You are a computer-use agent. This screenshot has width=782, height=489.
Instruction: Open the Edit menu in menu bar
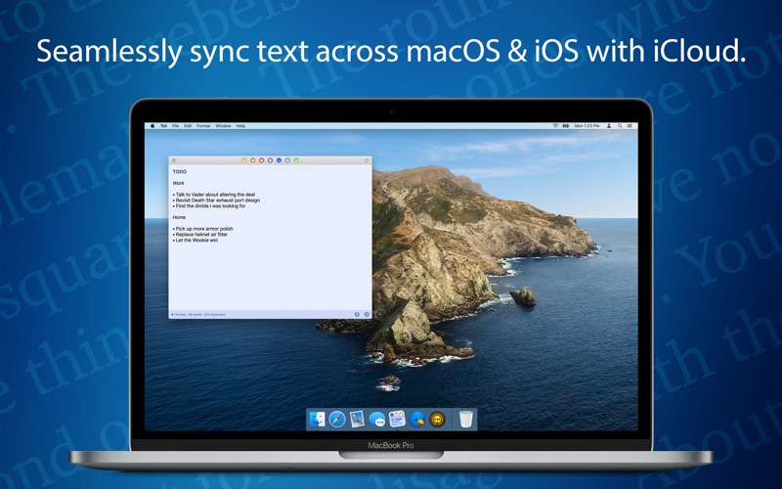(188, 126)
